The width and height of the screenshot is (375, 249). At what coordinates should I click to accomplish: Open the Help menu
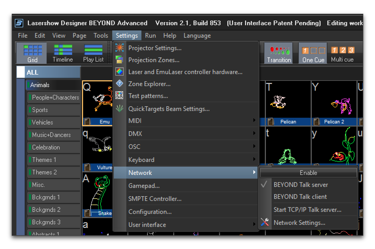click(170, 36)
